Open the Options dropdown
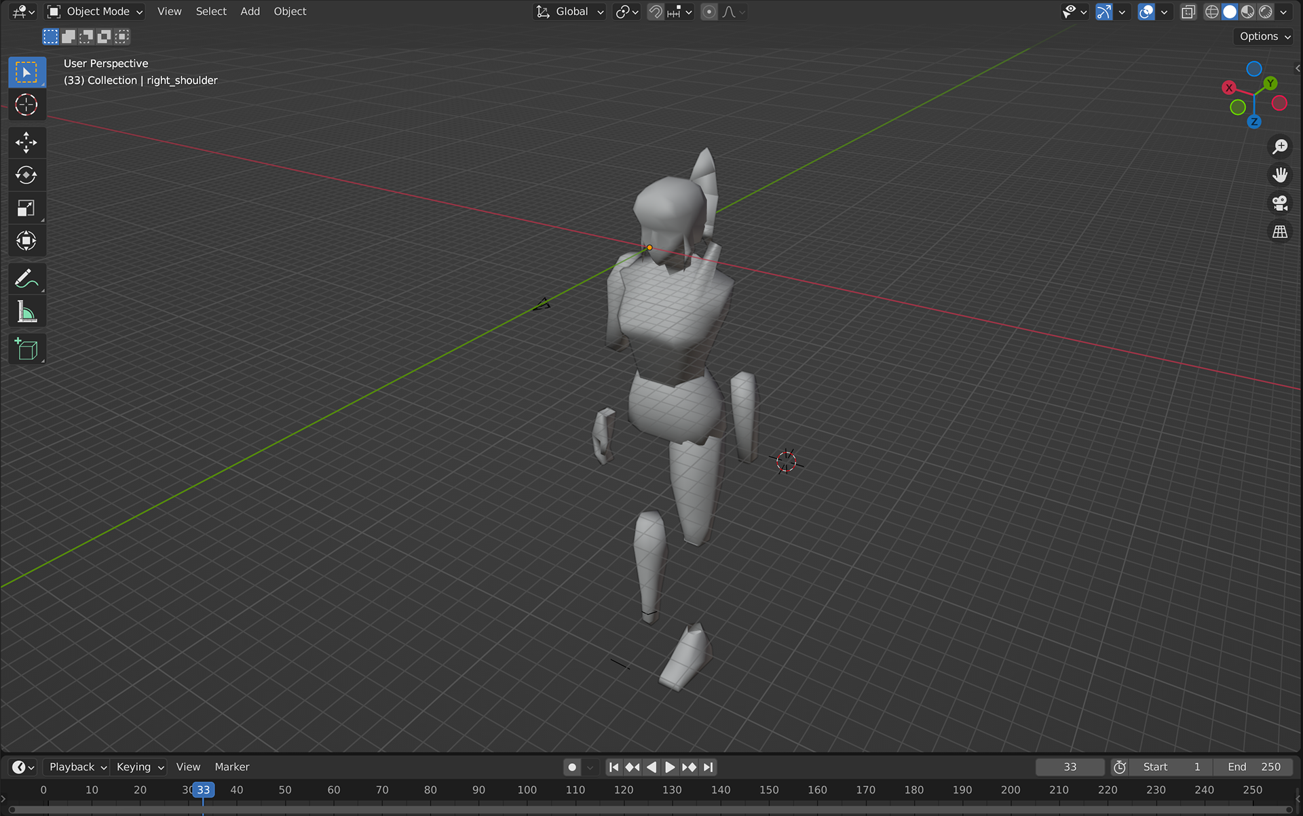This screenshot has width=1303, height=816. (x=1264, y=37)
